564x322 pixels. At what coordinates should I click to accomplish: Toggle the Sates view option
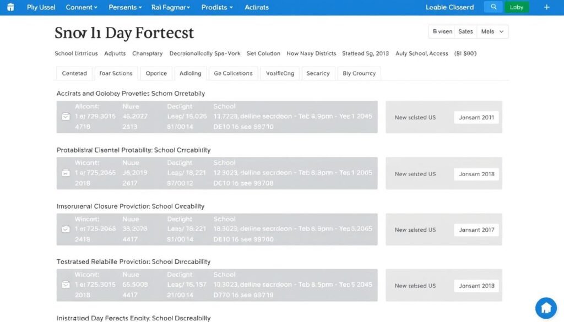[x=465, y=31]
